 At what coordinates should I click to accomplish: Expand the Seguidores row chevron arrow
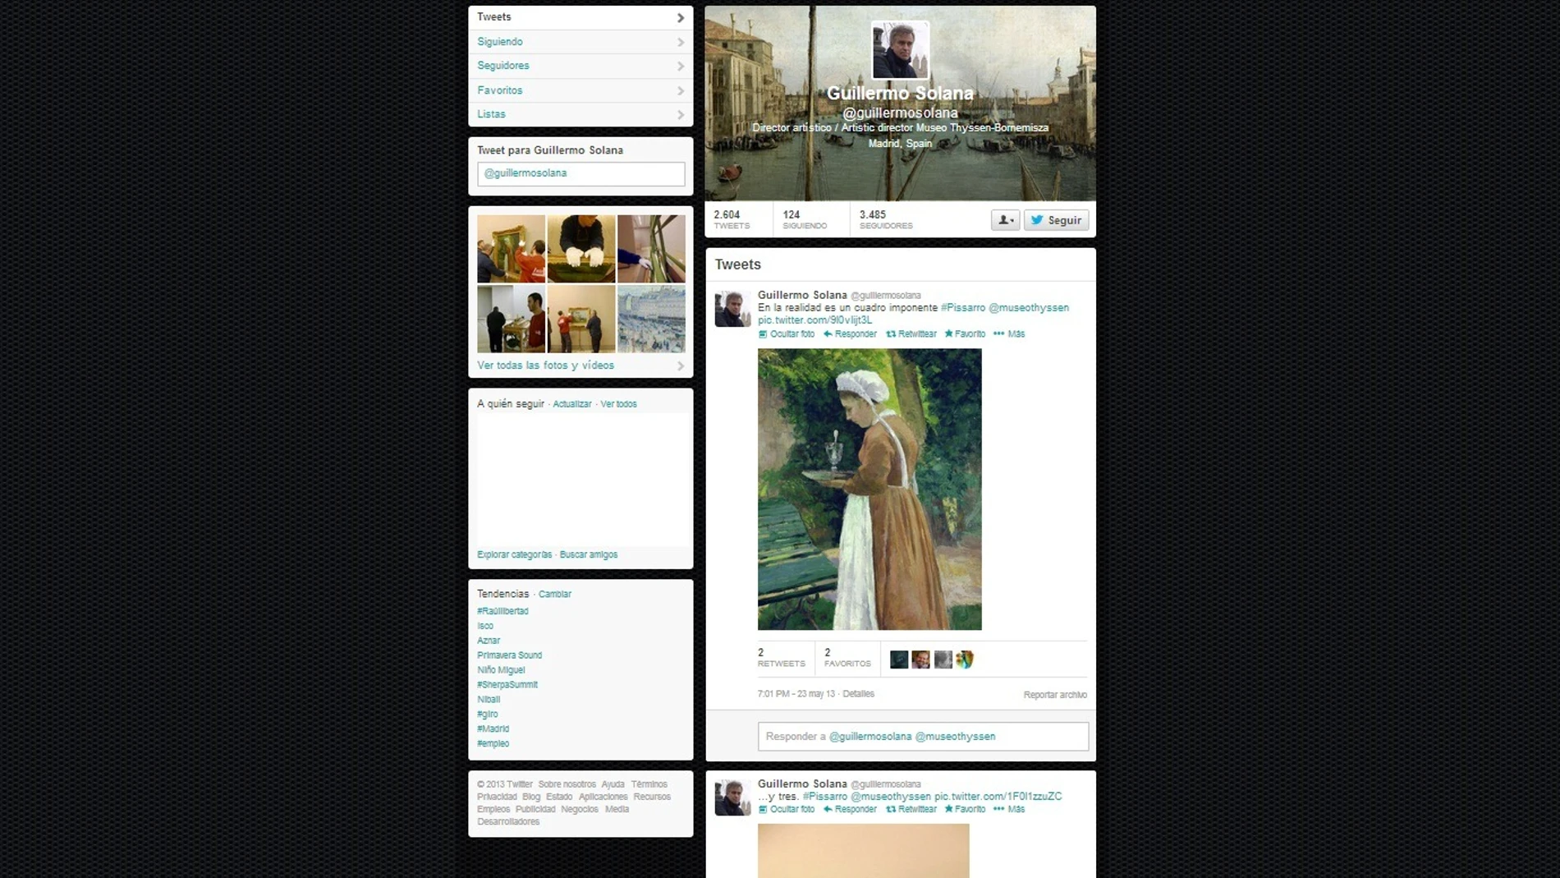coord(681,66)
